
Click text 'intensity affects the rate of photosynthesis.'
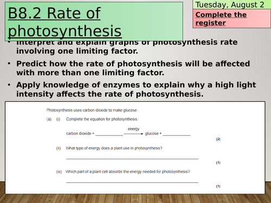click(110, 94)
